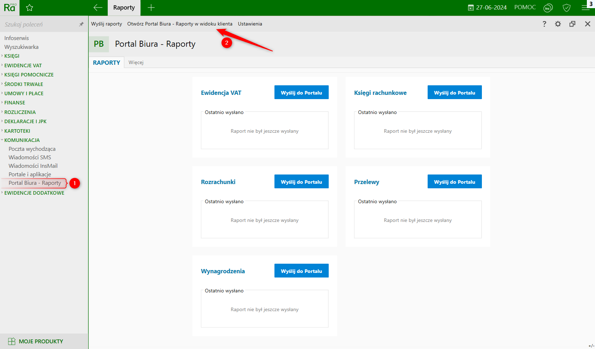
Task: Expand the EWIDENCJE DODATKOWE section
Action: [34, 193]
